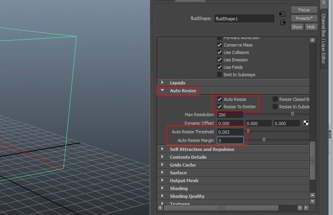
Task: Click the Auto Resize Margin slider handle
Action: 264,140
